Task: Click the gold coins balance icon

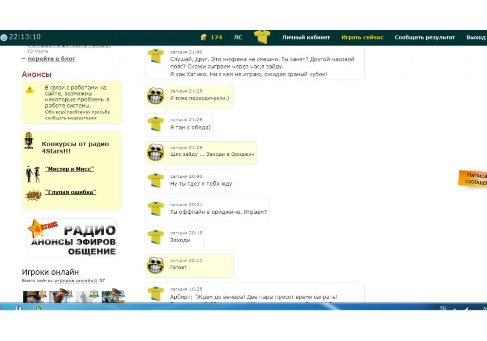Action: coord(204,38)
